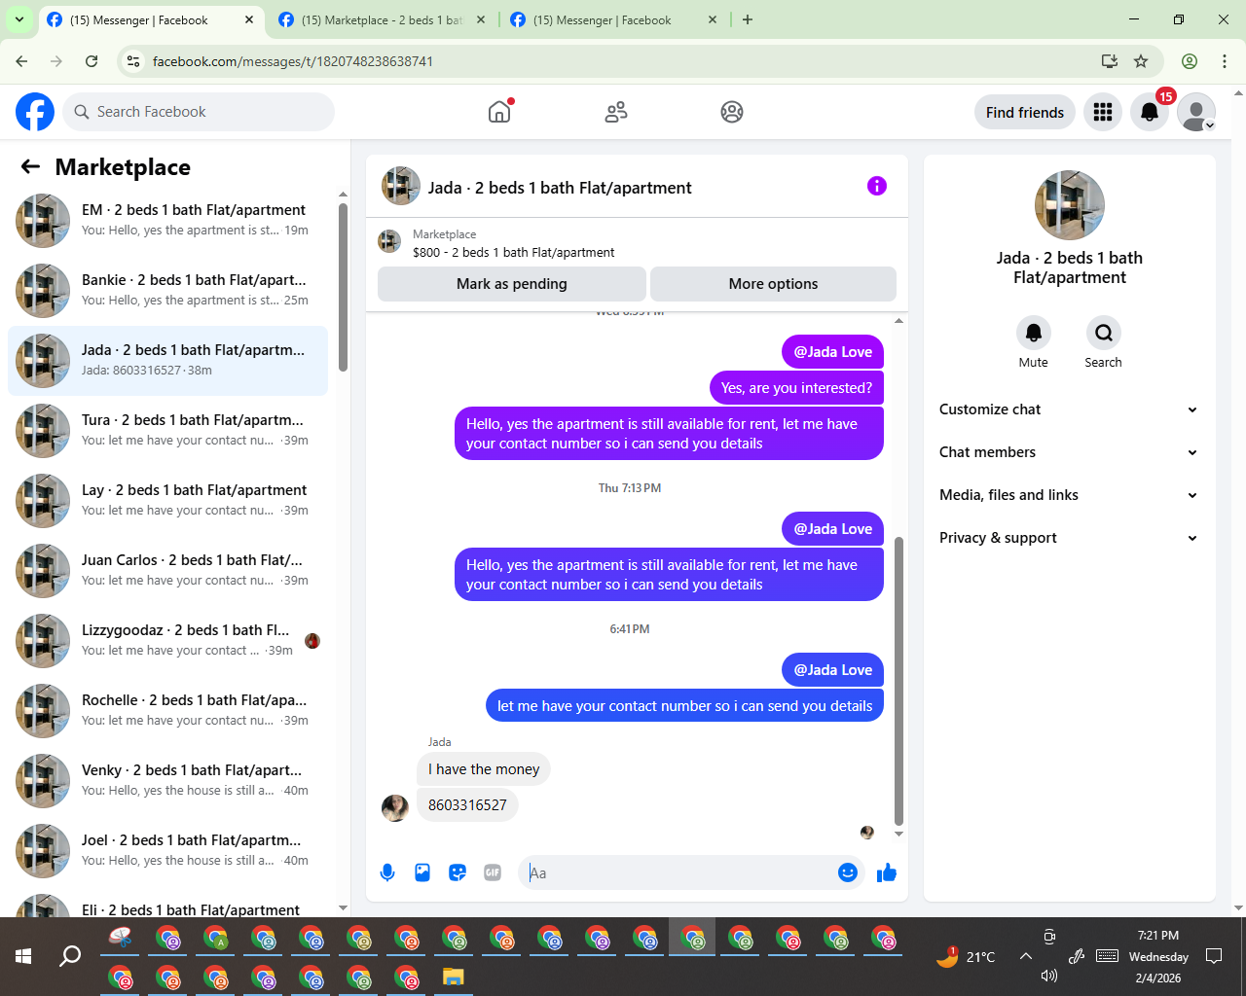Screen dimensions: 1246x996
Task: Expand the Chat members section
Action: tap(1069, 452)
